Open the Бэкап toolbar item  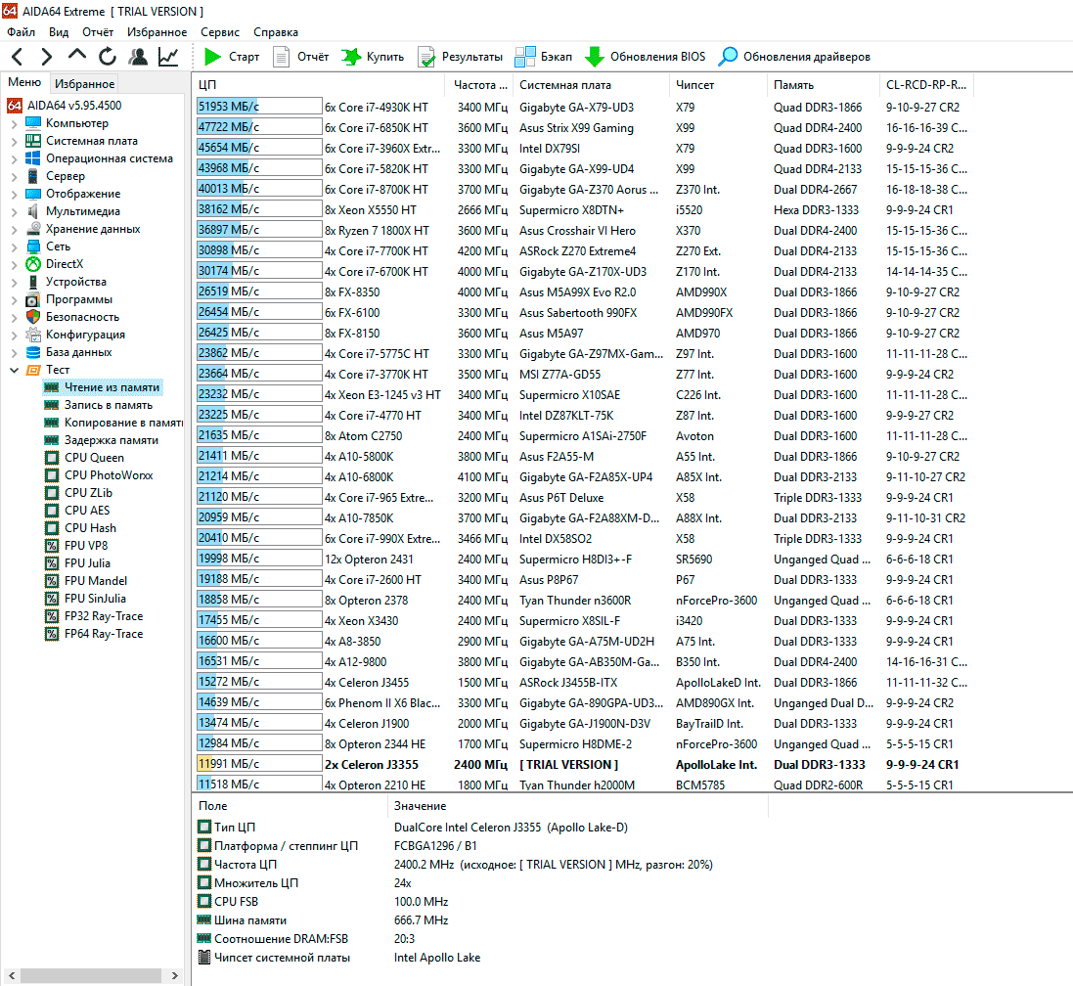544,57
